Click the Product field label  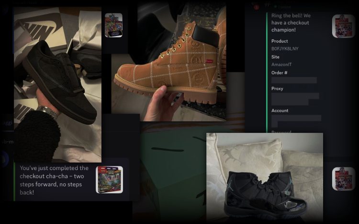tap(280, 41)
